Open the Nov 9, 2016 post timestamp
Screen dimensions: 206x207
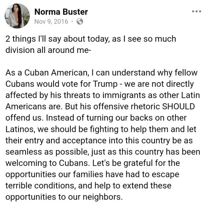(x=51, y=21)
